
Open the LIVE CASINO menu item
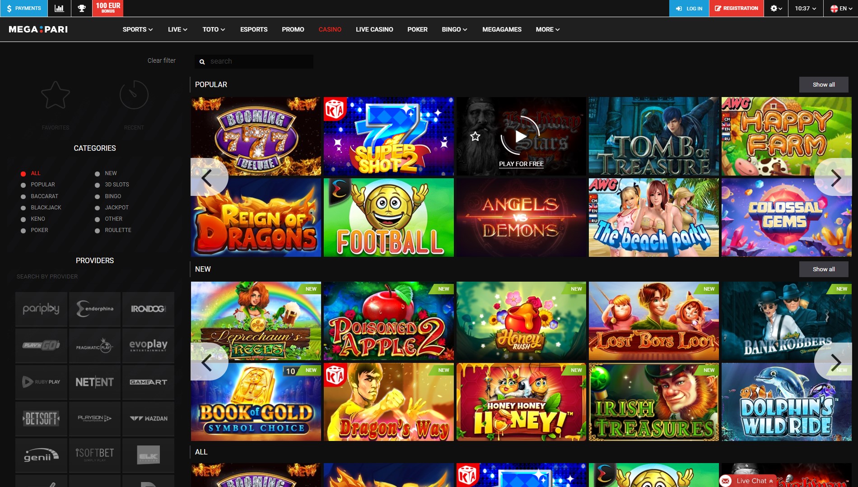pyautogui.click(x=374, y=29)
